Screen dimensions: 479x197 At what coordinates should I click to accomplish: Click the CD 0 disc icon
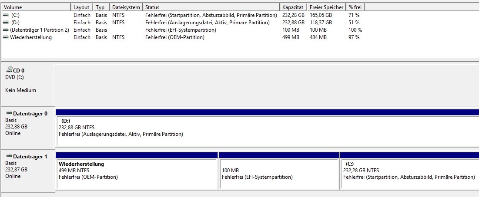10,69
